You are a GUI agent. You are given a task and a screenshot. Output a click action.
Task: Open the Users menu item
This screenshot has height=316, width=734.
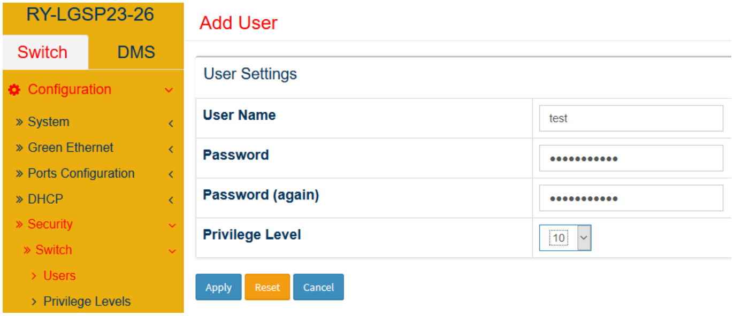coord(59,276)
